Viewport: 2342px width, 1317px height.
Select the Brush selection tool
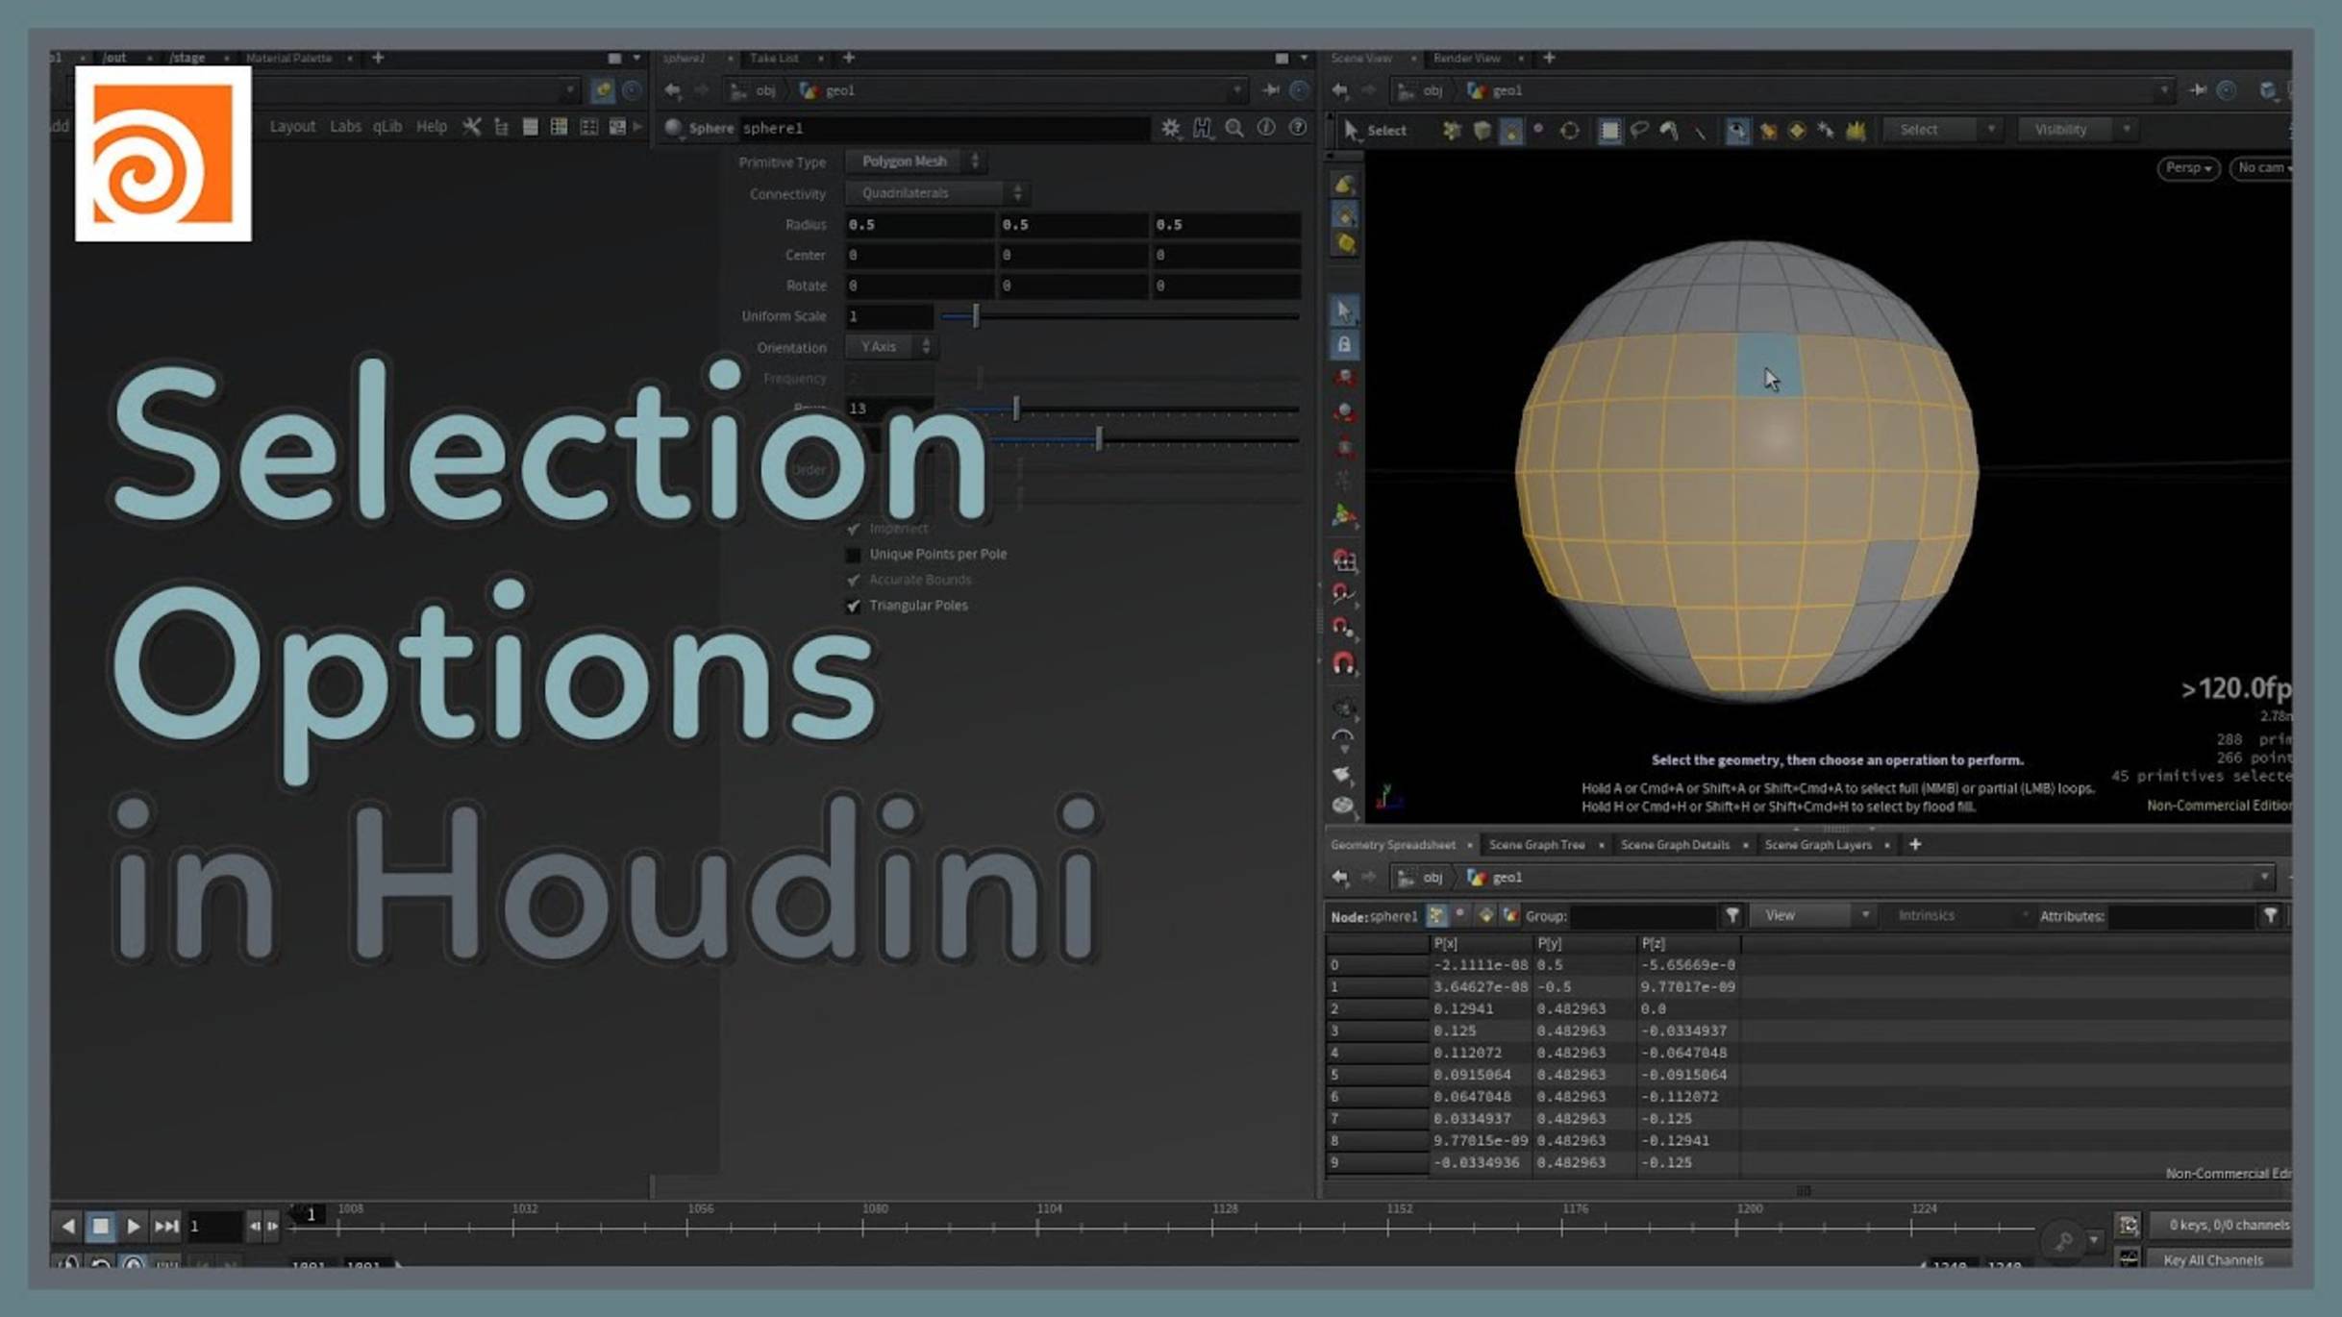[1669, 130]
